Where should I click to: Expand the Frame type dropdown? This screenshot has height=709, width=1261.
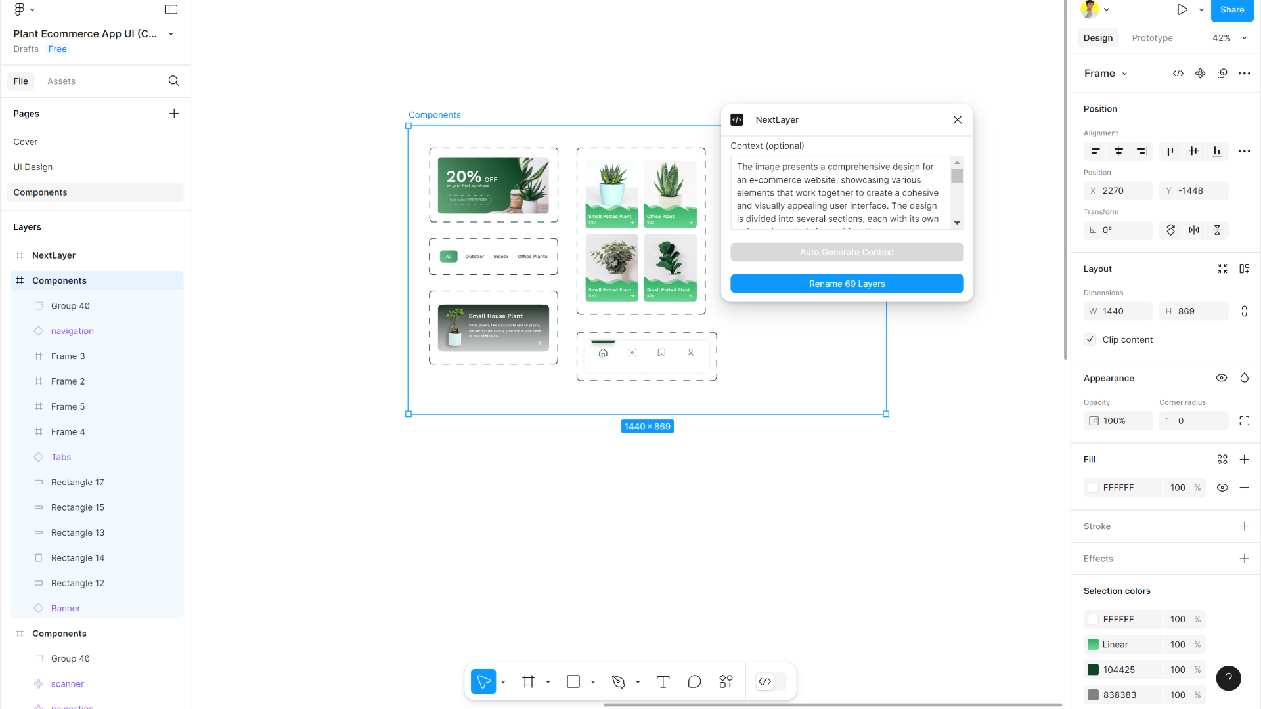pyautogui.click(x=1124, y=74)
